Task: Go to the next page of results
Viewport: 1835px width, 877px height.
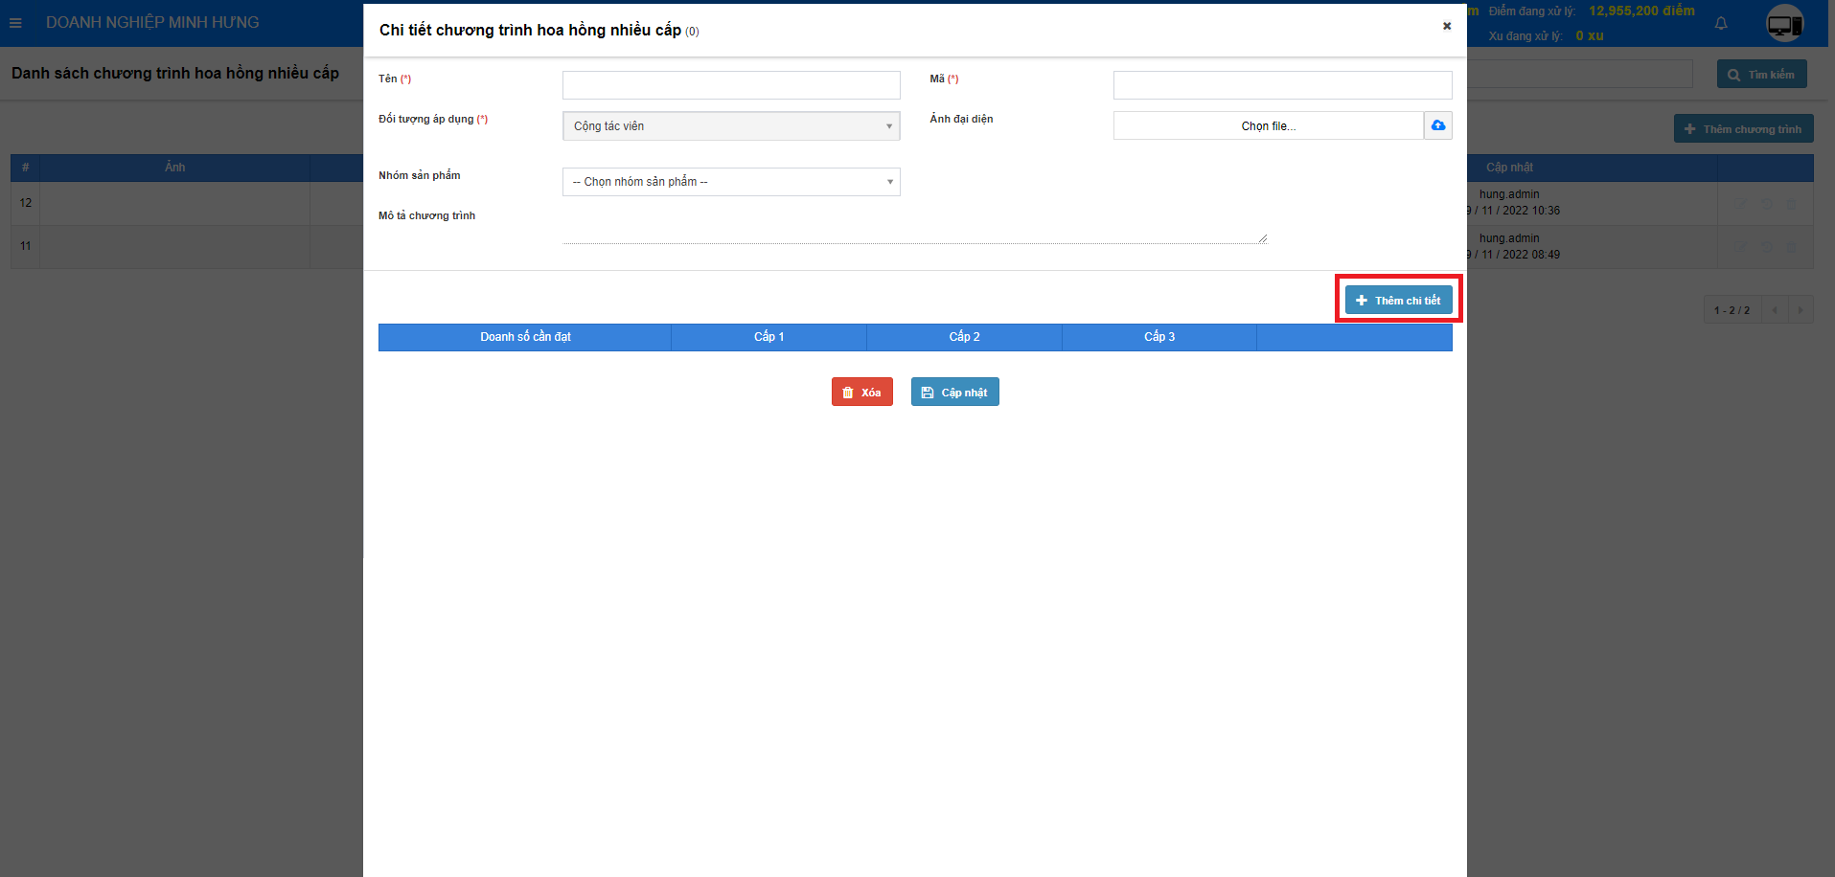Action: 1801,310
